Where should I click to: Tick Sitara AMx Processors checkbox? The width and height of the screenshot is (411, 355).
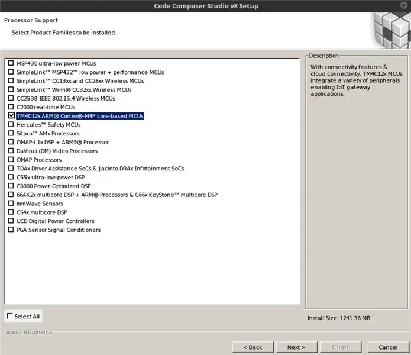[11, 133]
